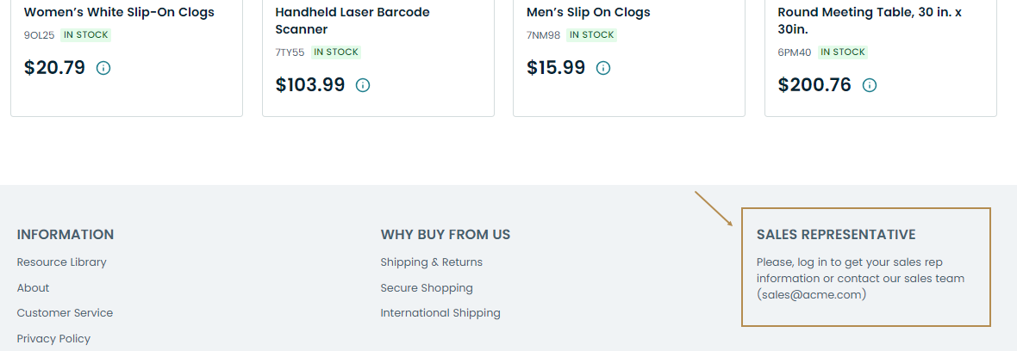
Task: Click the $200.76 meeting table price
Action: coord(814,85)
